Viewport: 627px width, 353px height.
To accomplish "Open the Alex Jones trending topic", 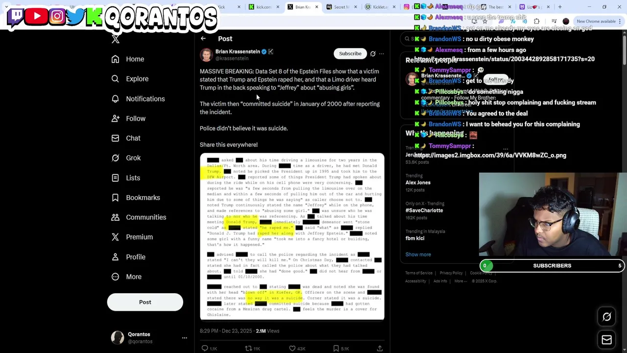I will click(x=418, y=182).
